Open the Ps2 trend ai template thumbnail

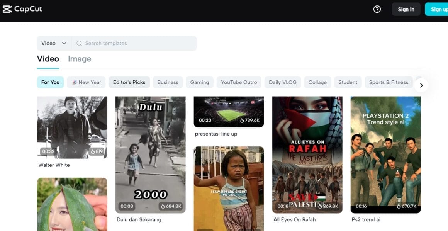click(385, 155)
